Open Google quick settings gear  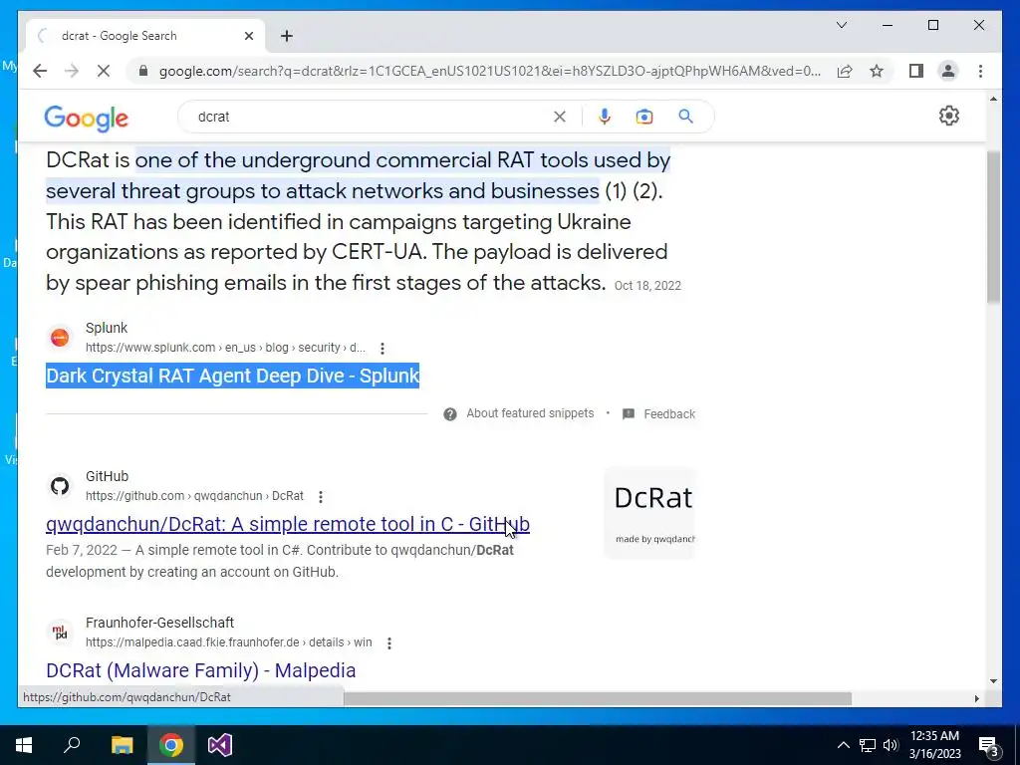[x=949, y=116]
